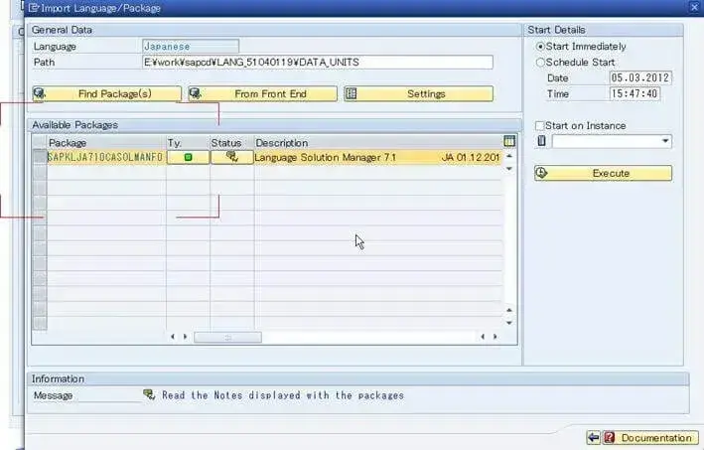
Task: Click the Settings grid icon
Action: (352, 93)
